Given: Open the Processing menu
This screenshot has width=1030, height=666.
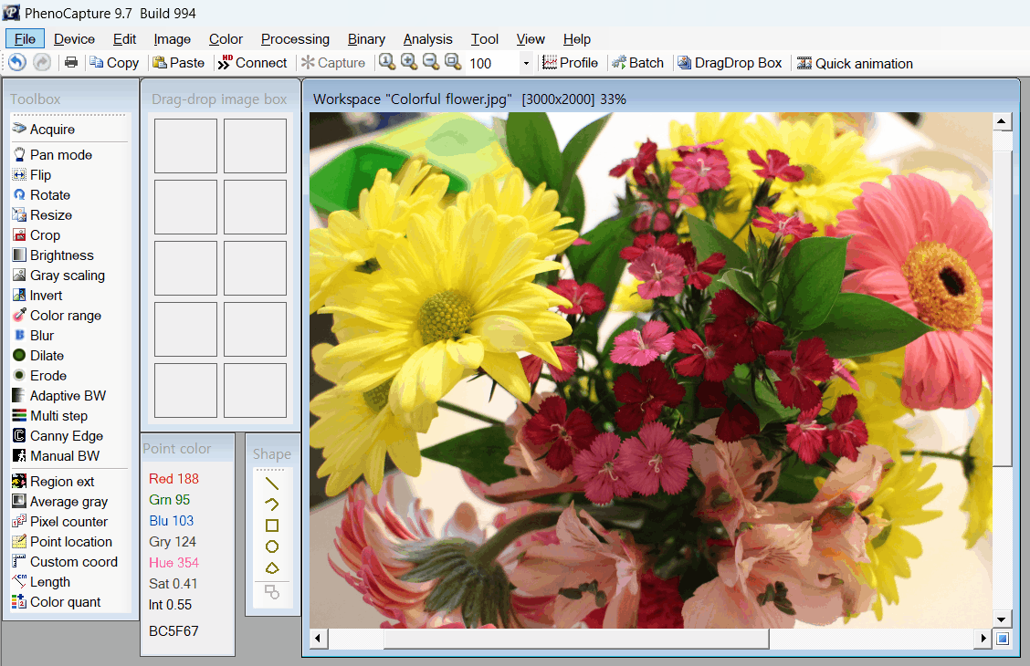Looking at the screenshot, I should click(295, 39).
